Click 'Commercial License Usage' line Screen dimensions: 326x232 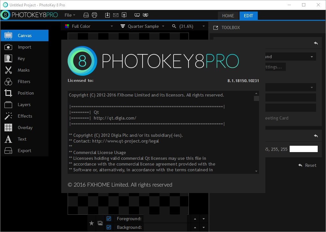pos(100,152)
